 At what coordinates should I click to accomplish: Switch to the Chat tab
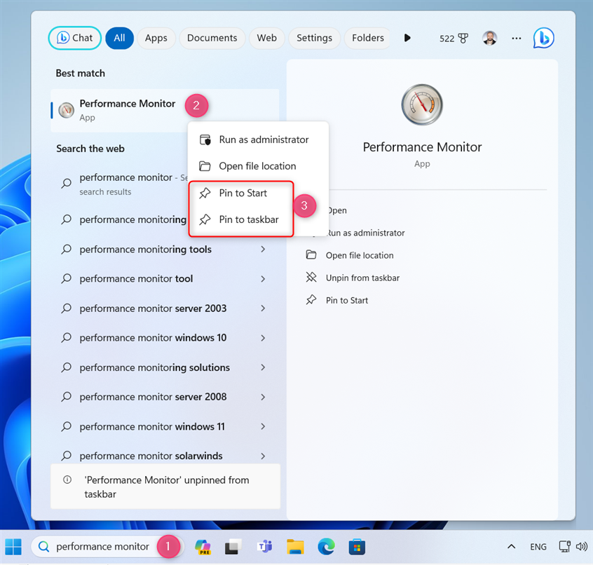pos(75,38)
